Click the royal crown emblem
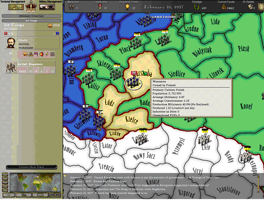Viewport: 264px width, 200px height. (31, 7)
